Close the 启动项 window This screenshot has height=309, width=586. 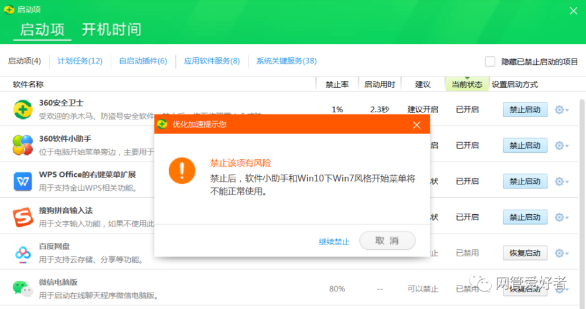click(574, 11)
